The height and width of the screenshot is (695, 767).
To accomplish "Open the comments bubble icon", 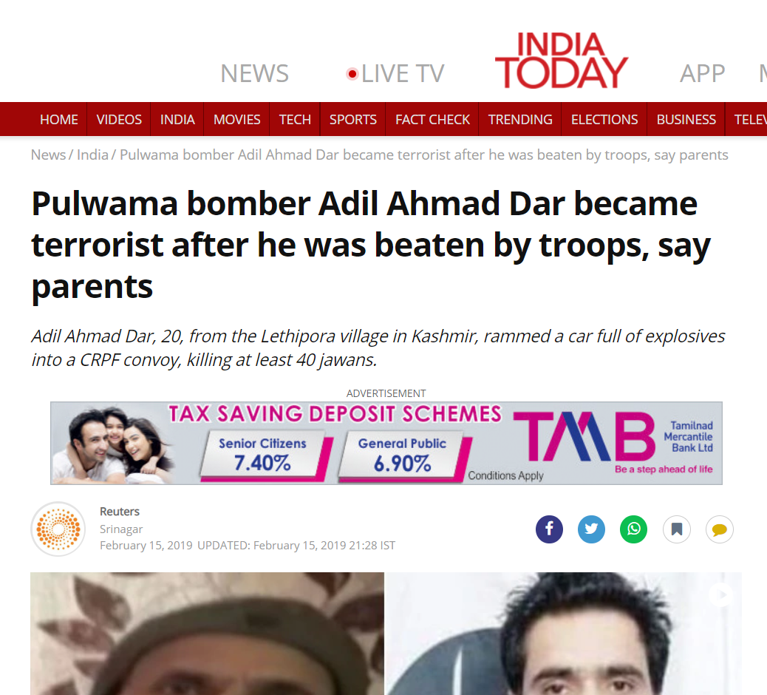I will (x=719, y=529).
